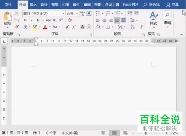Switch to the 审阅 (Review) tab

pyautogui.click(x=87, y=5)
